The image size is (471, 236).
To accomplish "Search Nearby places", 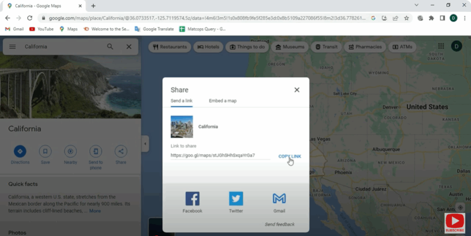I will pos(70,152).
